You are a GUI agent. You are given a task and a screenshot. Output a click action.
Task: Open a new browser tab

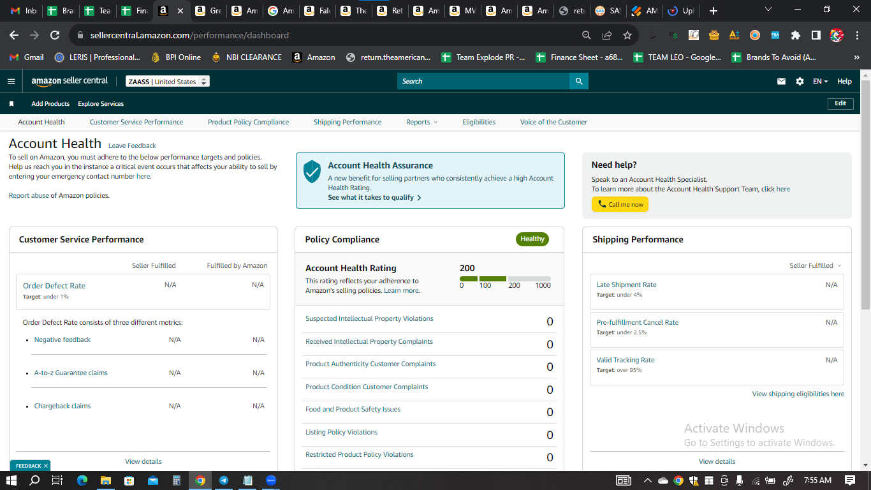click(x=714, y=11)
